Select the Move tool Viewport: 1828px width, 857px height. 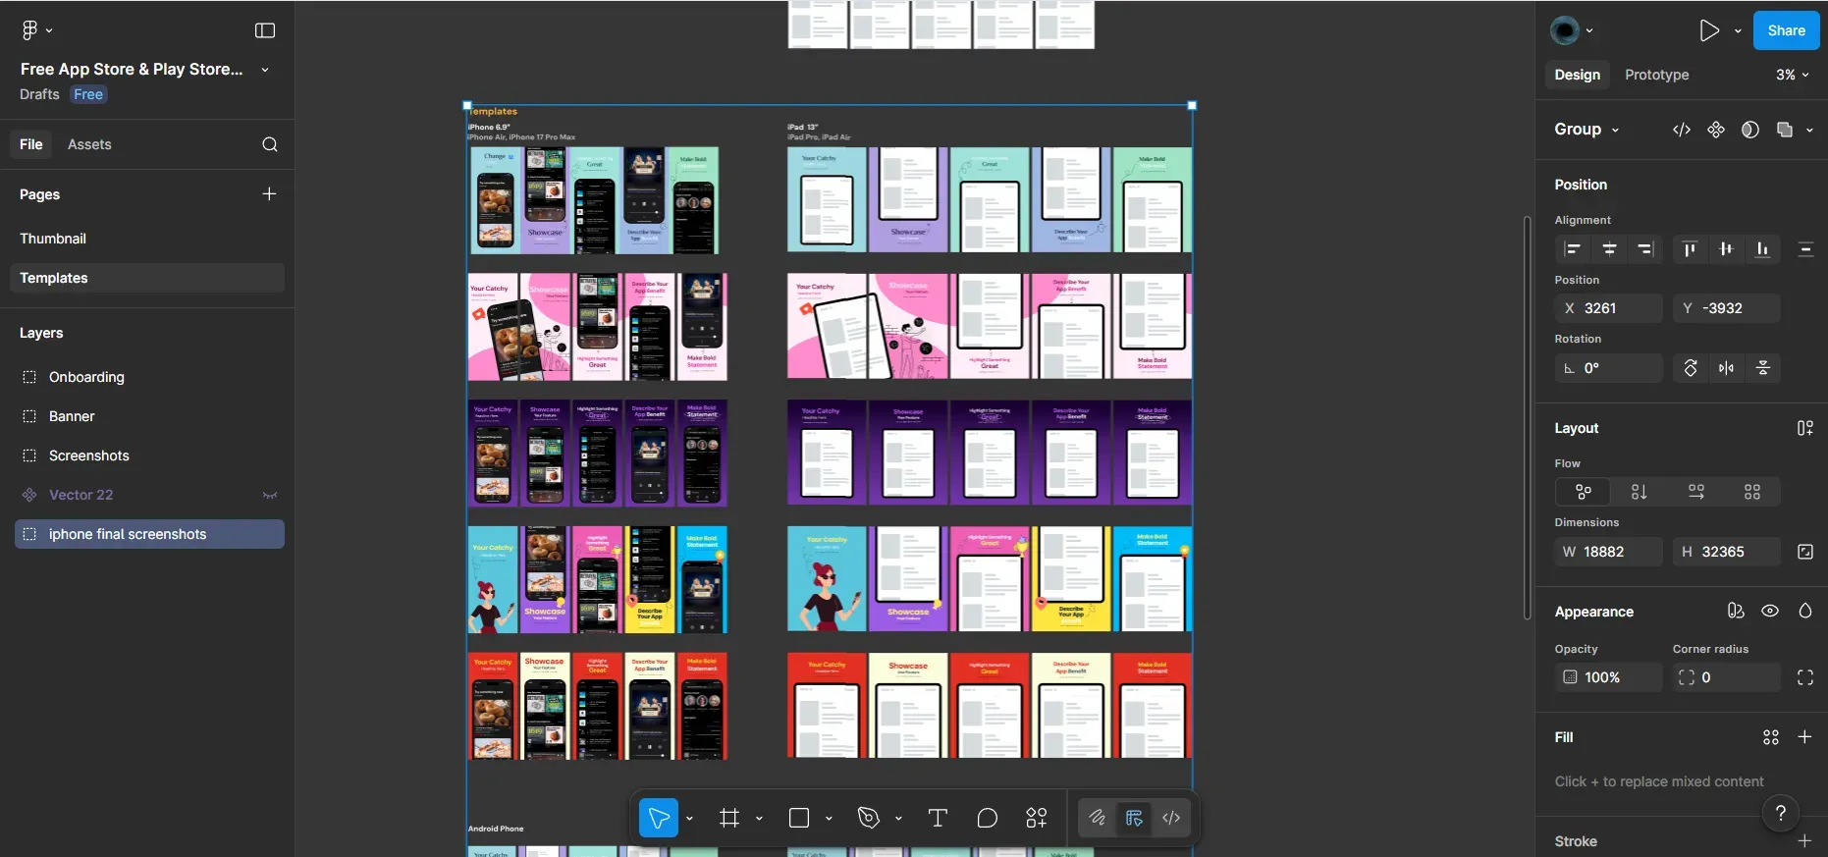pyautogui.click(x=659, y=818)
